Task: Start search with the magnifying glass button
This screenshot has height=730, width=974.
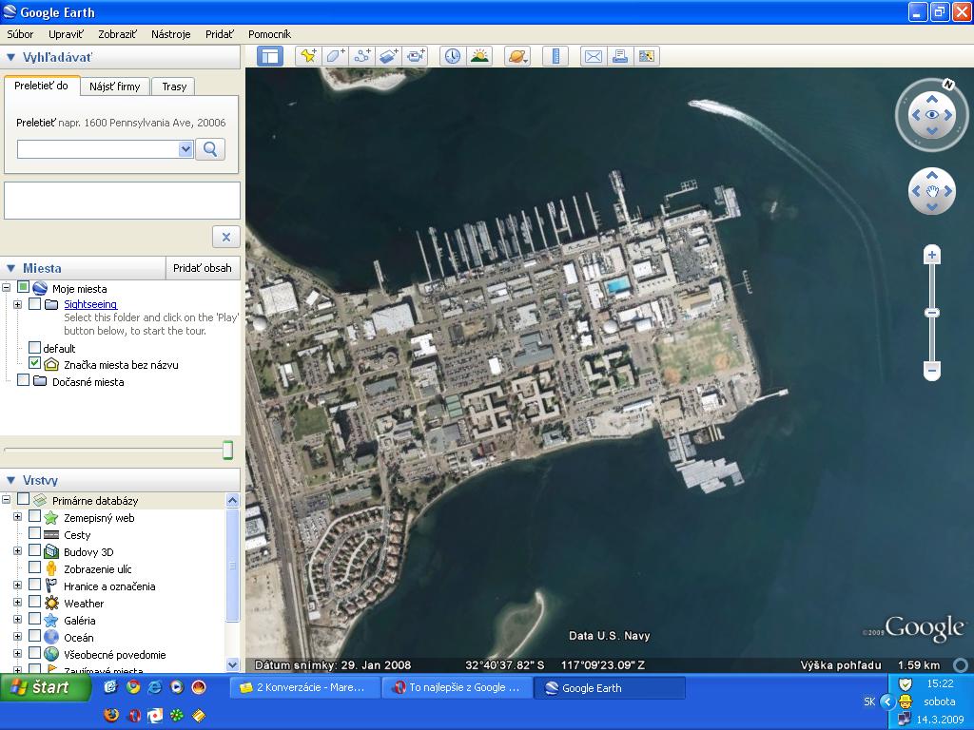Action: [x=210, y=148]
